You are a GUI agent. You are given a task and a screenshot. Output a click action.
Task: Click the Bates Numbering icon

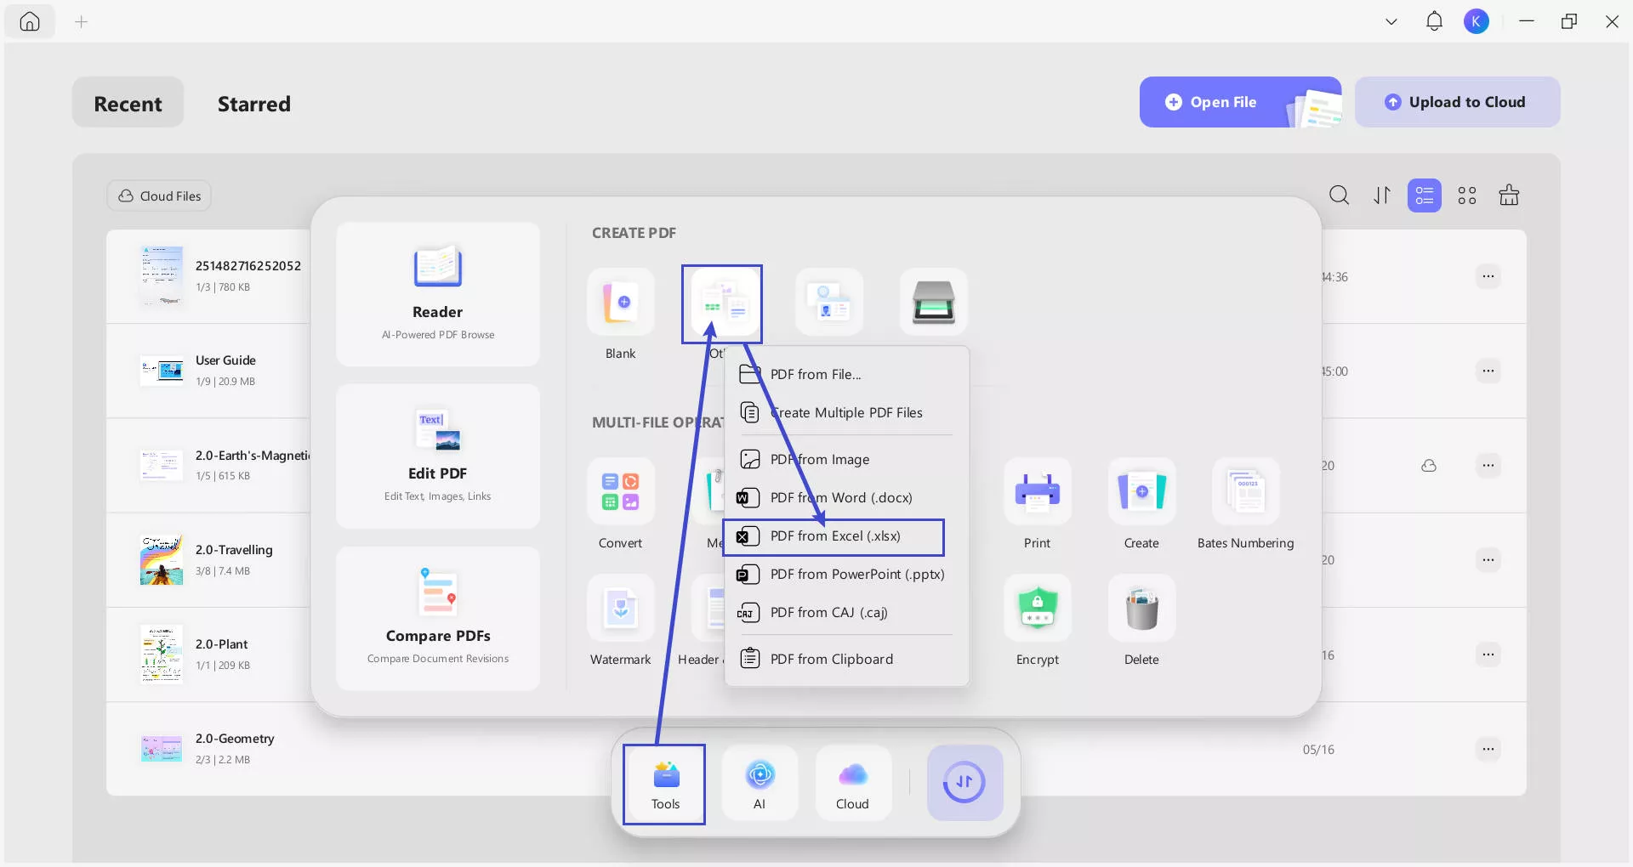(1245, 493)
